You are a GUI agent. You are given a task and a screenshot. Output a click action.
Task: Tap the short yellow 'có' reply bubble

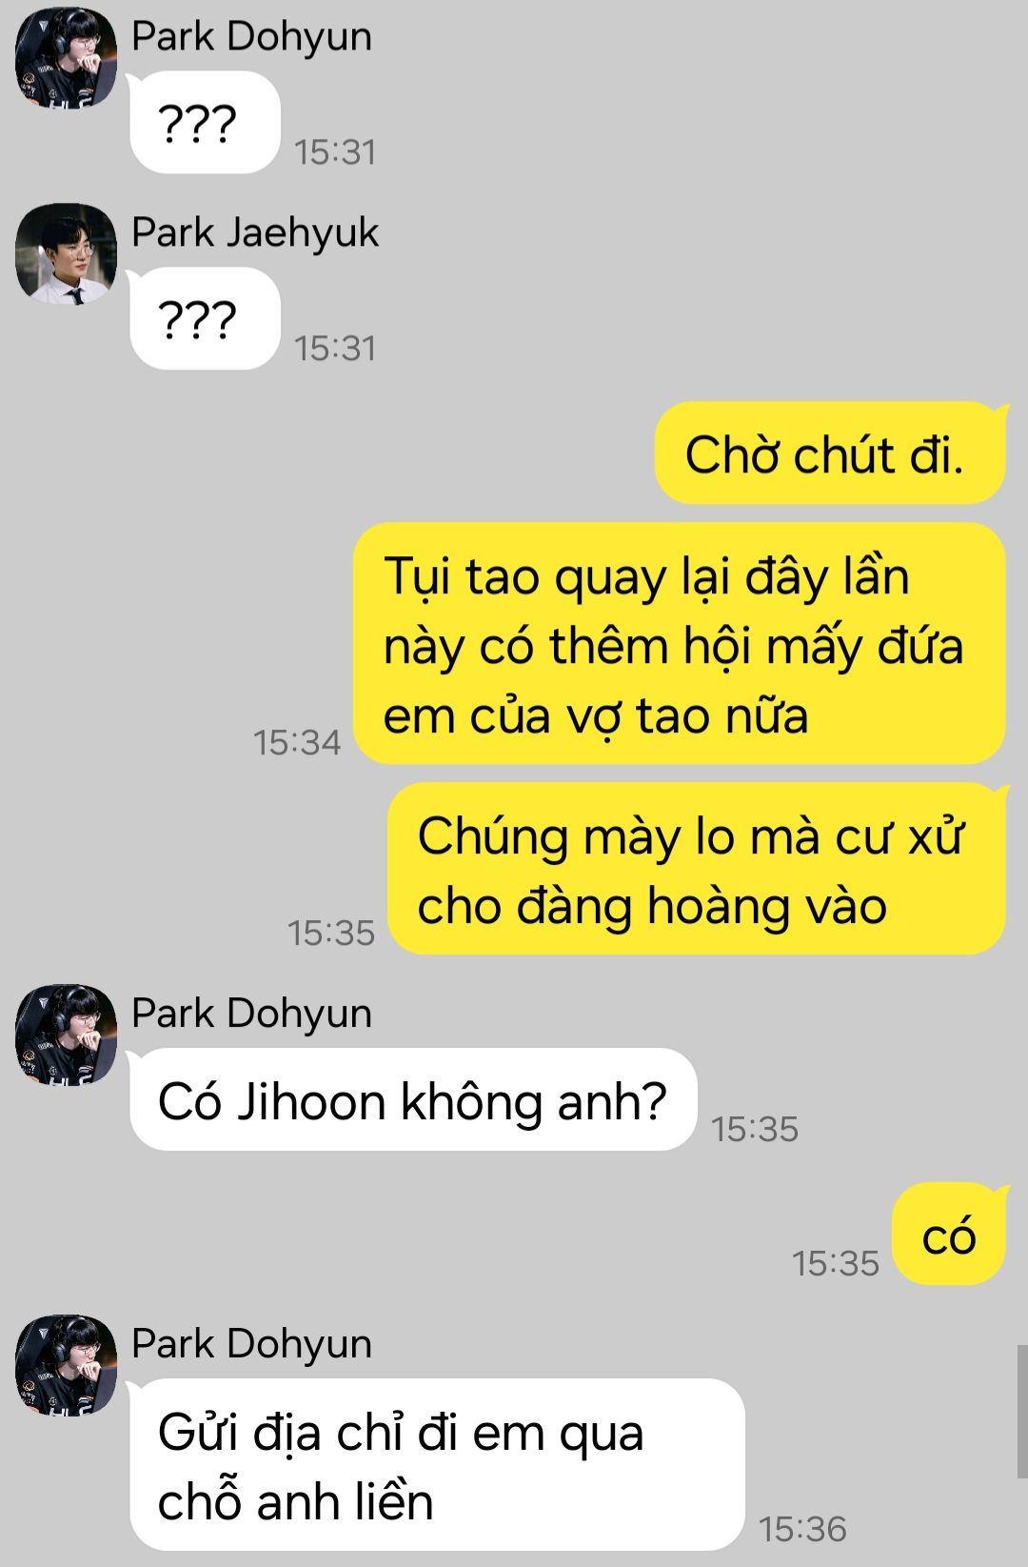click(949, 1235)
